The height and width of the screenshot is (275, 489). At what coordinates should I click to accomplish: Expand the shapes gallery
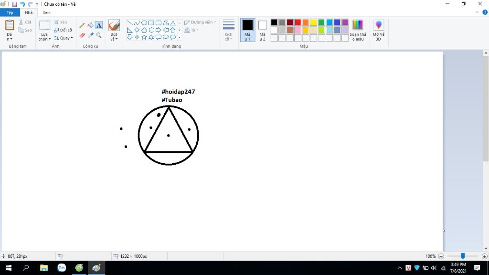[x=180, y=37]
